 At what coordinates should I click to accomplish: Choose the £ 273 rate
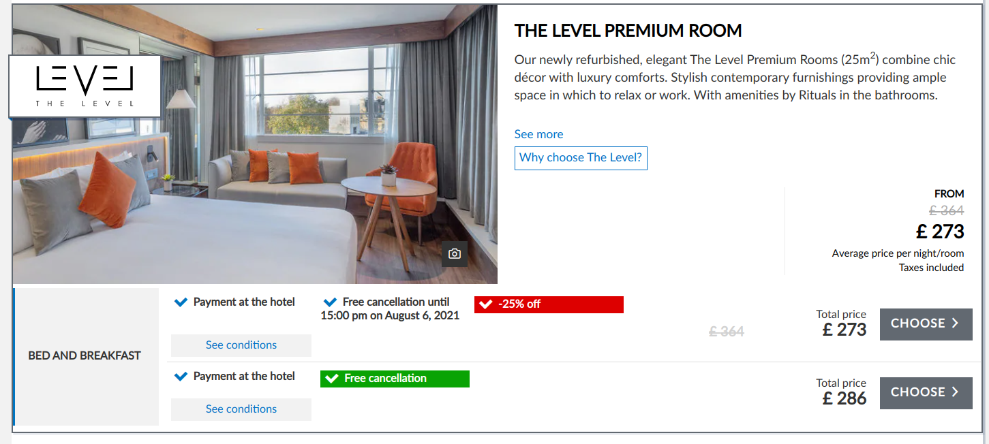point(926,324)
